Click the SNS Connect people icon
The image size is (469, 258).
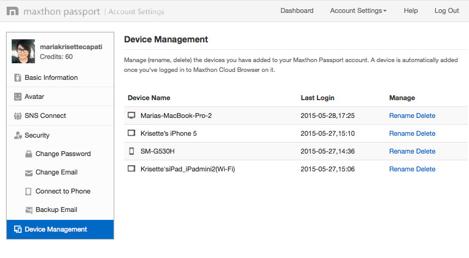18,116
